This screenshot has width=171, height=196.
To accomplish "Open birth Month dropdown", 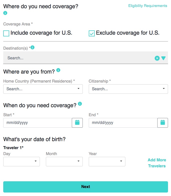I will (64, 162).
